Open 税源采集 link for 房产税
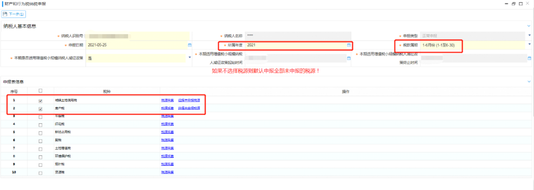Screen dimensions: 534x190 click(x=168, y=108)
